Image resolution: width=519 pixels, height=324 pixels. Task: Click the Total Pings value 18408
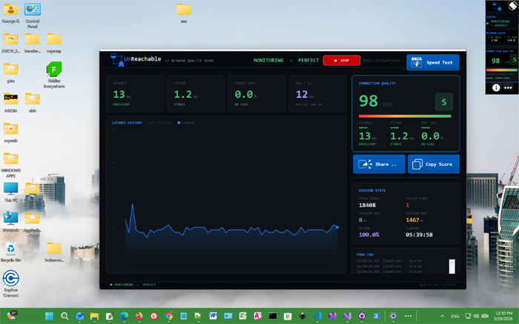click(367, 205)
